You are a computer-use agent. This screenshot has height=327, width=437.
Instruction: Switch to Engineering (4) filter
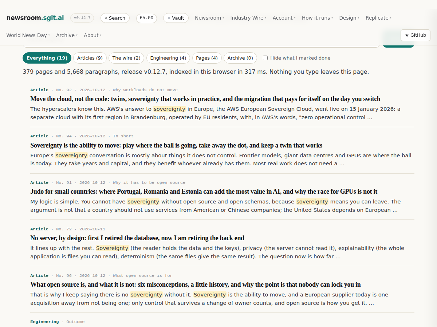pyautogui.click(x=168, y=58)
